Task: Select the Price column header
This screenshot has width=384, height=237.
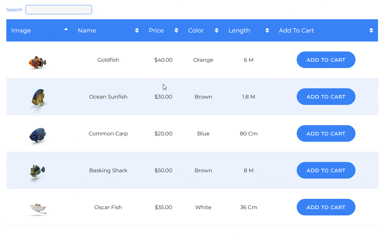Action: tap(156, 30)
